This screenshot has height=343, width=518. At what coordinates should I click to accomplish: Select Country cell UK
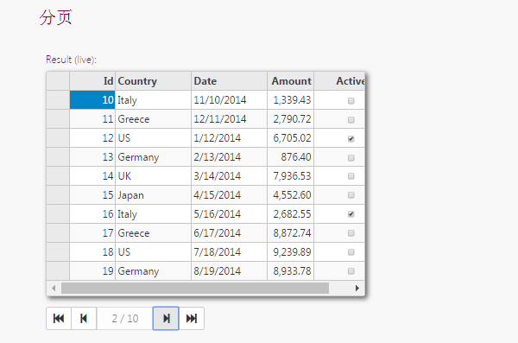pyautogui.click(x=153, y=176)
